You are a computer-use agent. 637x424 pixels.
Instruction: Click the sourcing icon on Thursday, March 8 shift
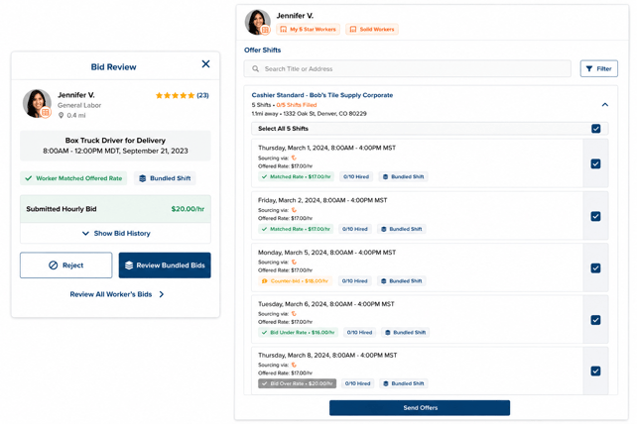point(294,365)
